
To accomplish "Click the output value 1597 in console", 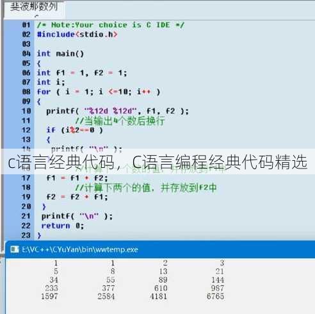I will (49, 296).
